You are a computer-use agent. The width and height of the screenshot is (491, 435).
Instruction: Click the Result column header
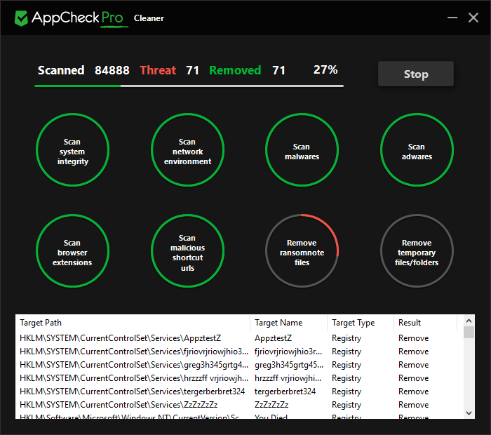424,323
